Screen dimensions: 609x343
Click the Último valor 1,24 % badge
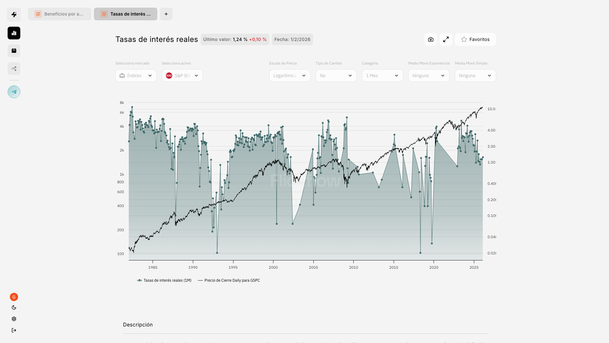pos(235,39)
